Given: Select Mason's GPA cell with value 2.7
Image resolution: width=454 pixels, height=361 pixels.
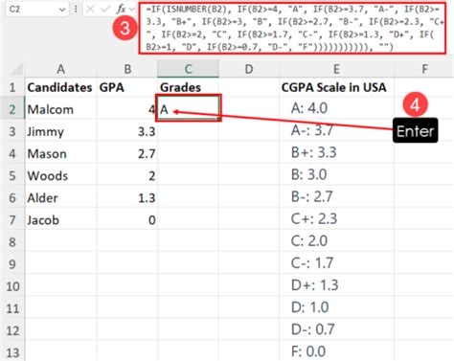Looking at the screenshot, I should [127, 153].
